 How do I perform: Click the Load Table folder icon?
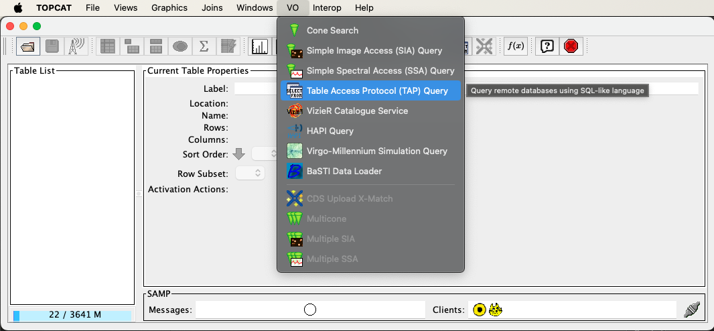coord(27,46)
